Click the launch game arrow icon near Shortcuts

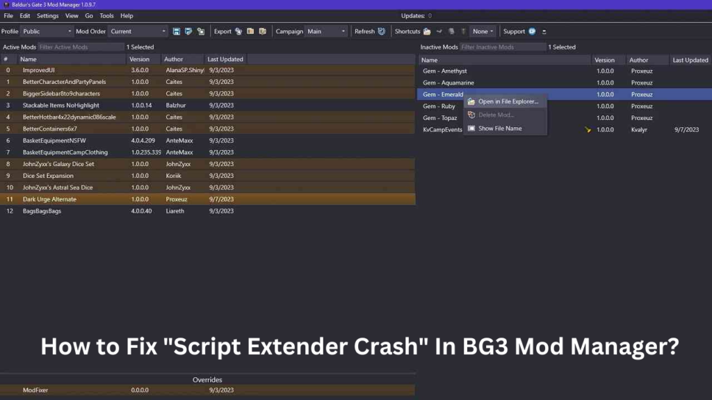click(439, 31)
